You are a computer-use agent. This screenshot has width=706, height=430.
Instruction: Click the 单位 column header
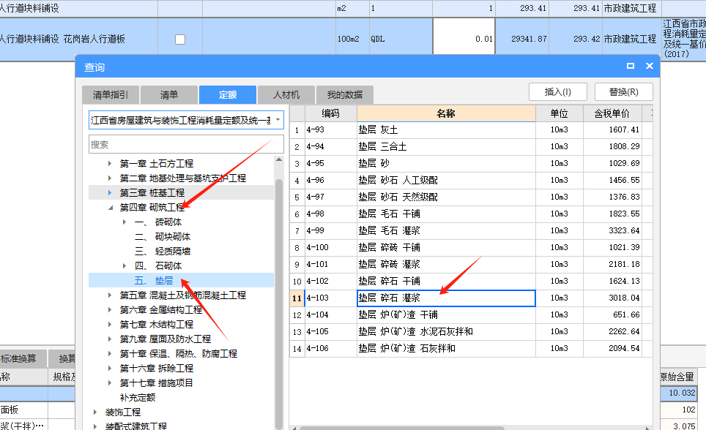tap(560, 113)
